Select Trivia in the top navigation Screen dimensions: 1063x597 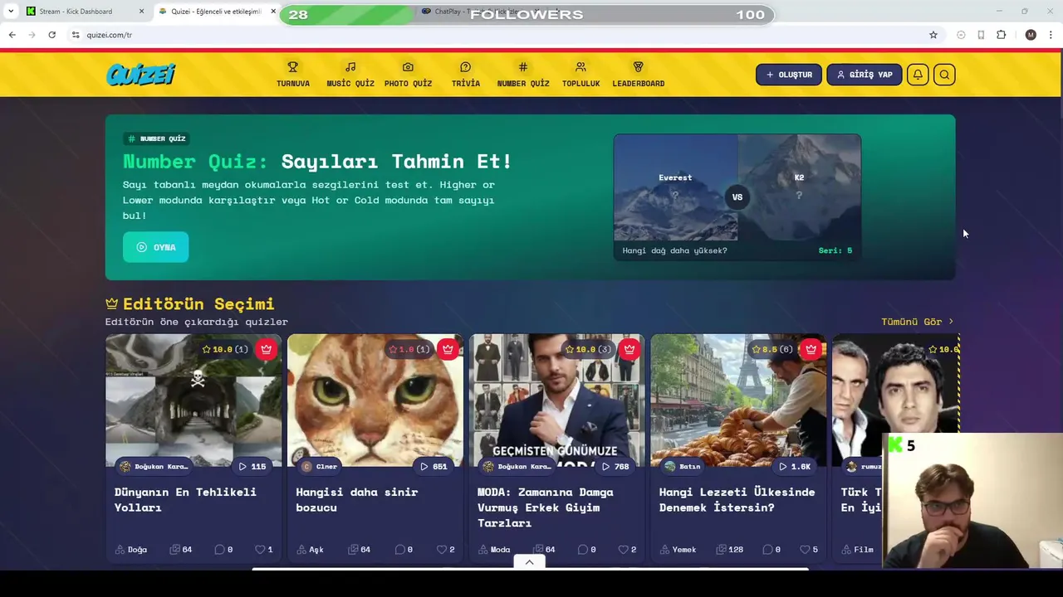coord(465,74)
